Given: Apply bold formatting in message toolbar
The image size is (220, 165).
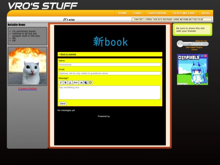Looking at the screenshot, I should (65, 82).
